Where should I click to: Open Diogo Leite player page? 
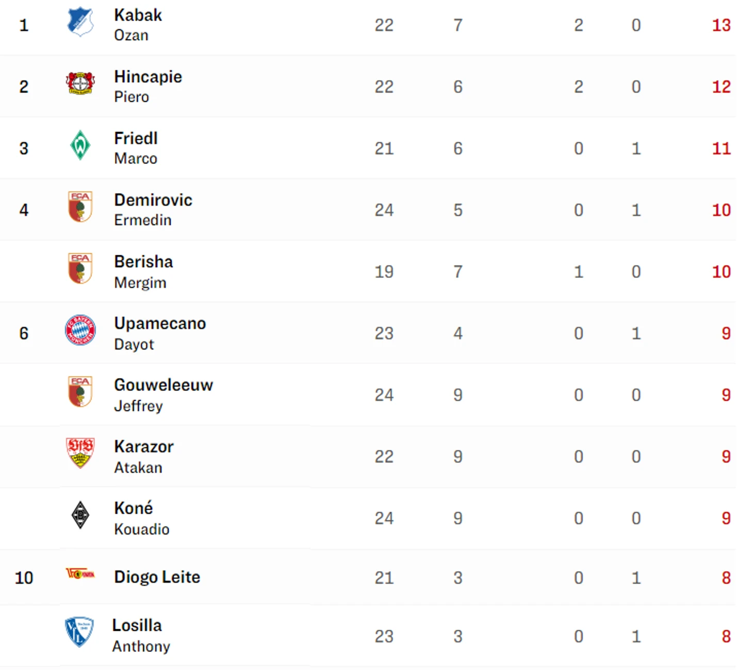click(x=157, y=577)
